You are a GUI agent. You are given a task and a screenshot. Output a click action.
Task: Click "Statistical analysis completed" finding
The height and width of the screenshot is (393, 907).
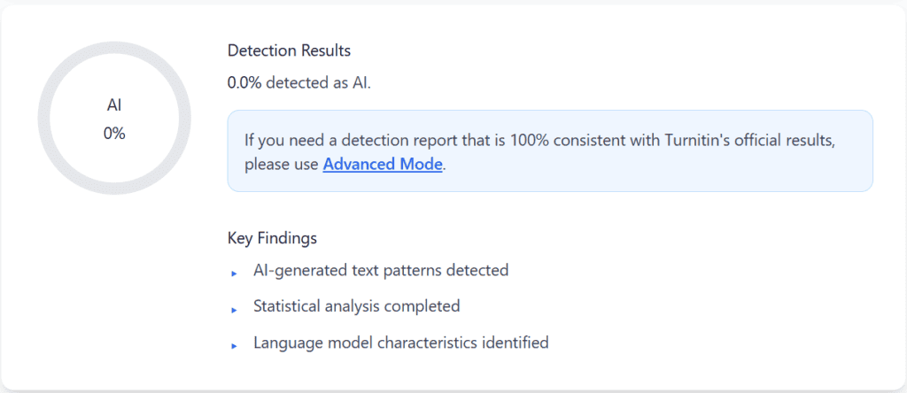pos(356,306)
